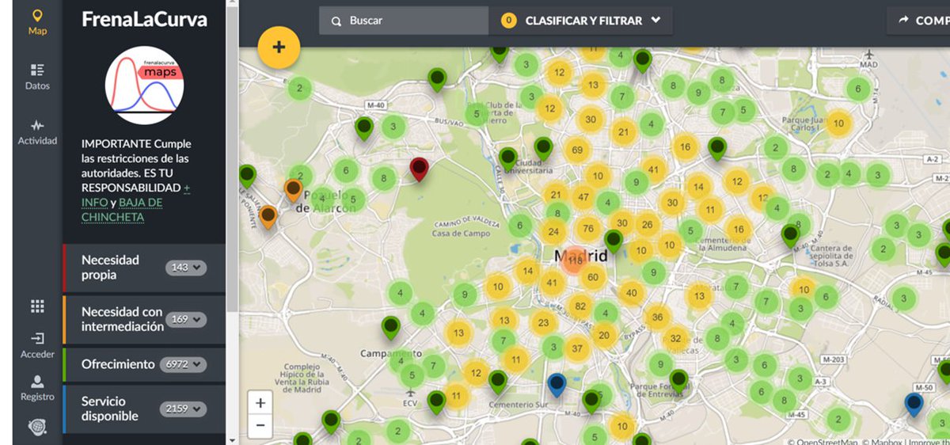950x445 pixels.
Task: Open the yellow cluster numbered 24
Action: [x=553, y=232]
